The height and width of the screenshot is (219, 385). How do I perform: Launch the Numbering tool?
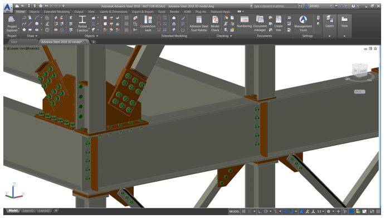pyautogui.click(x=244, y=22)
